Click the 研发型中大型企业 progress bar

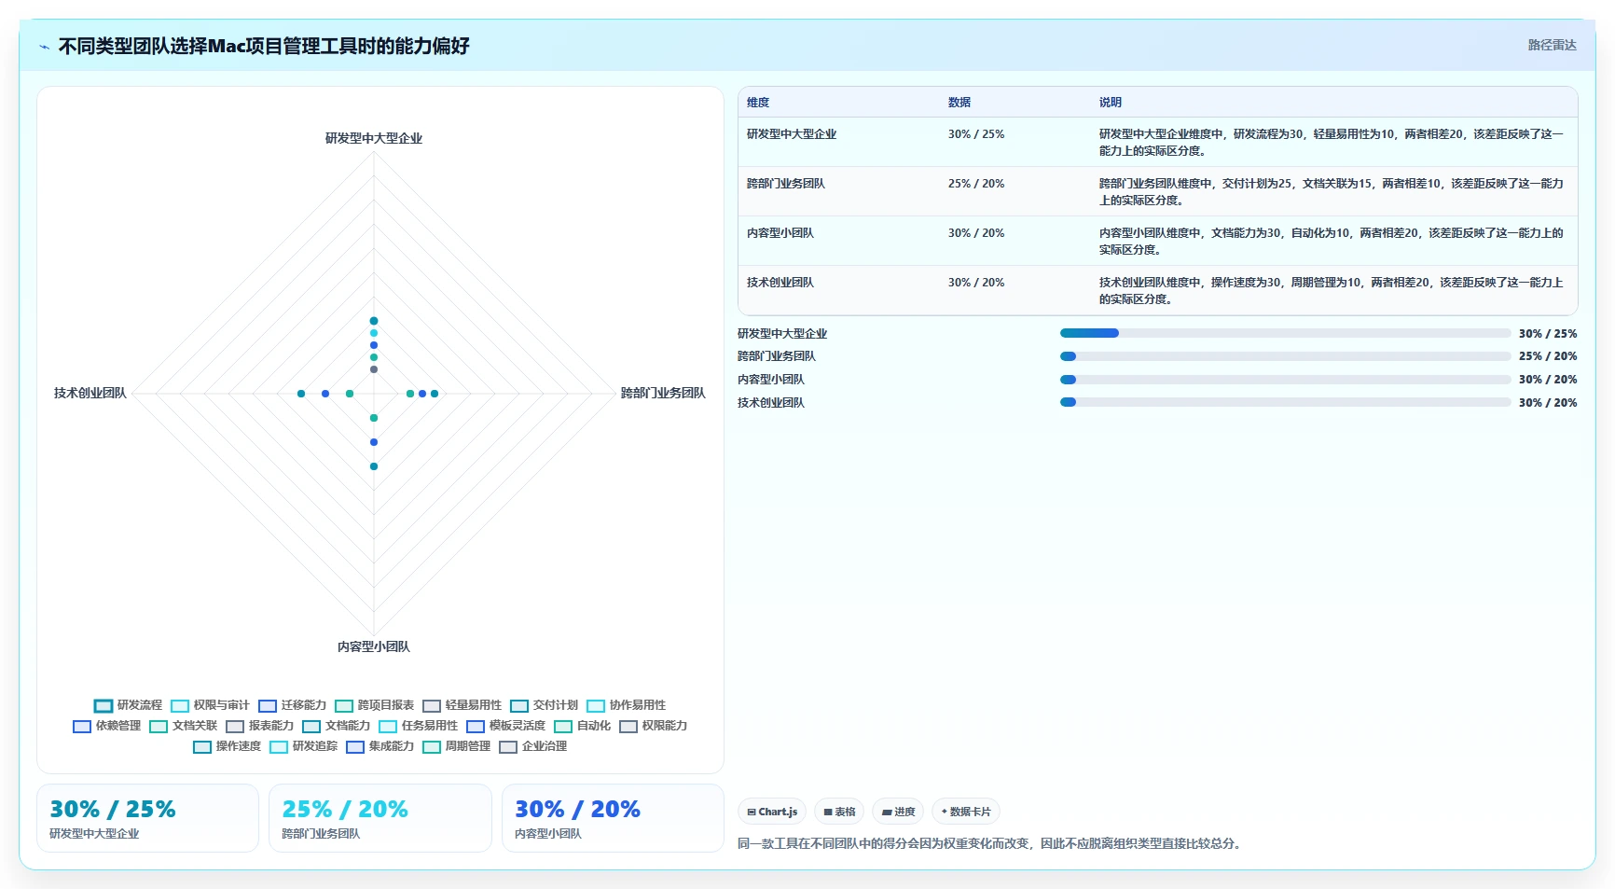coord(1285,333)
